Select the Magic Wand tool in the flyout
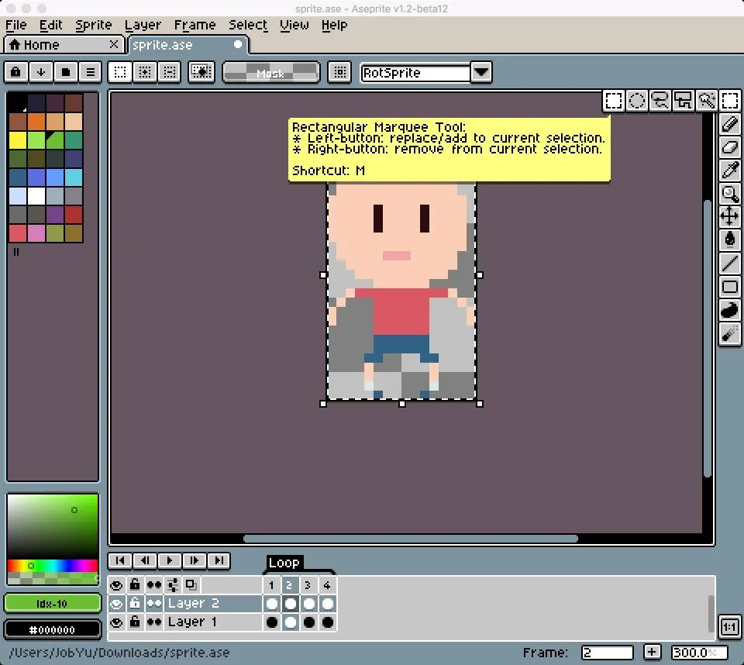 [707, 101]
